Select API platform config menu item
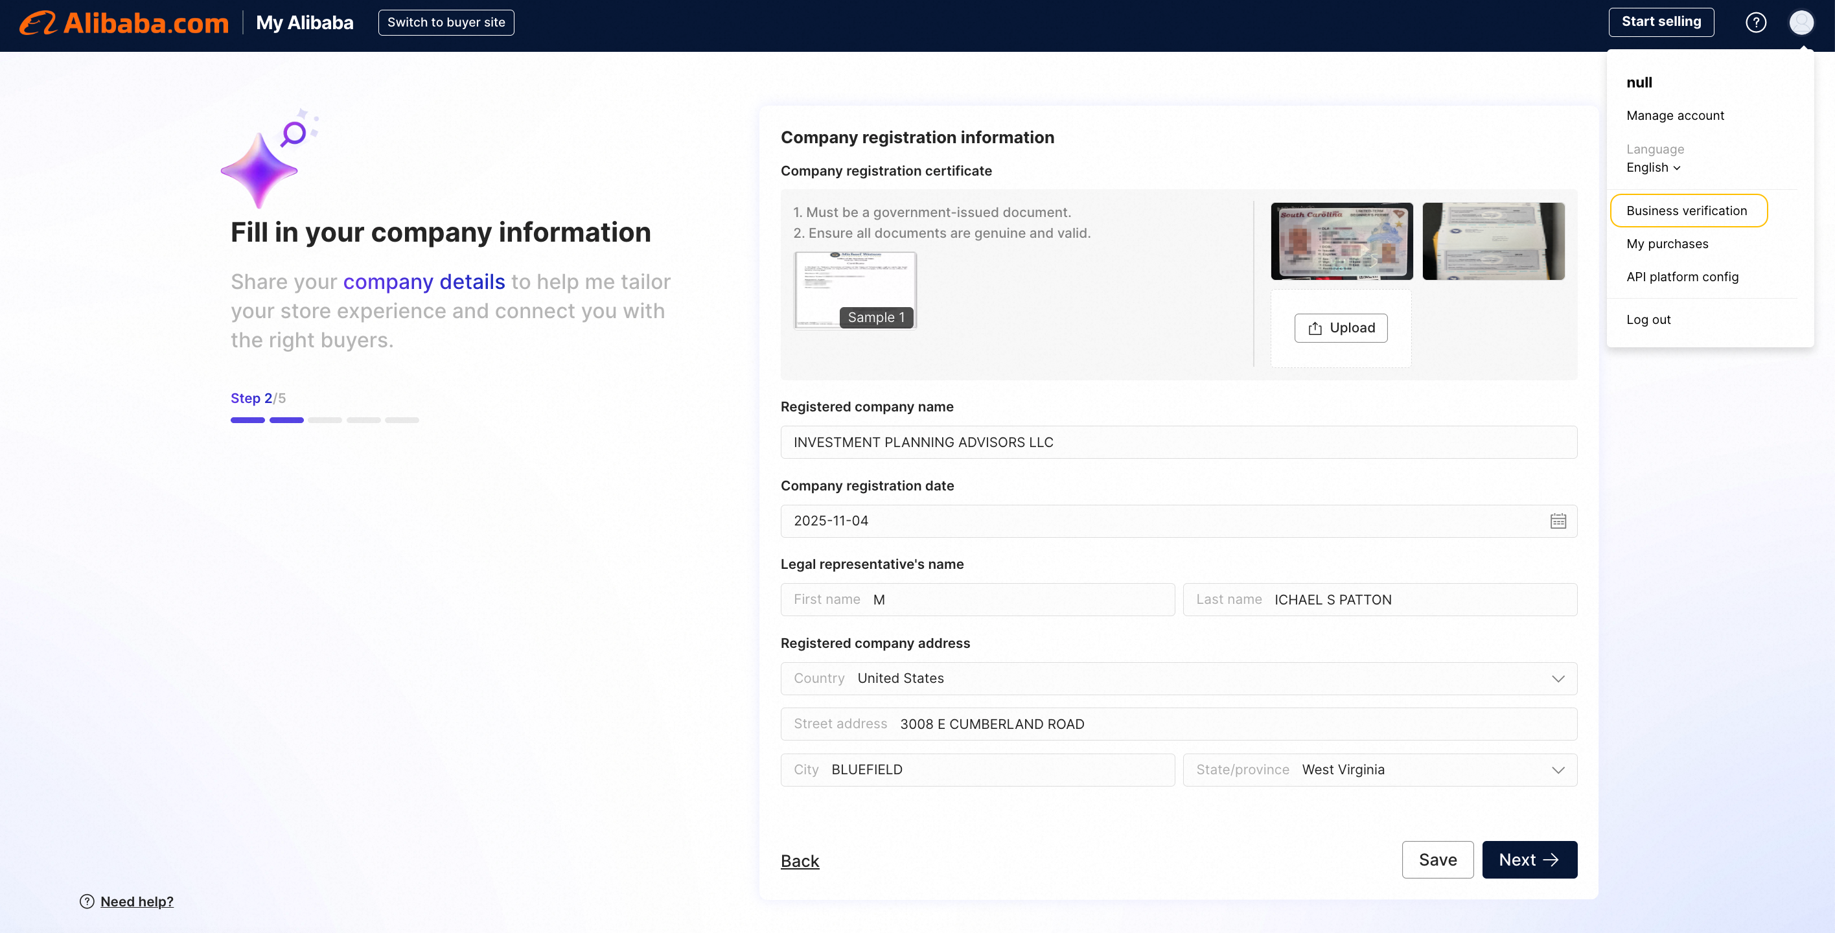The width and height of the screenshot is (1835, 933). [1682, 277]
